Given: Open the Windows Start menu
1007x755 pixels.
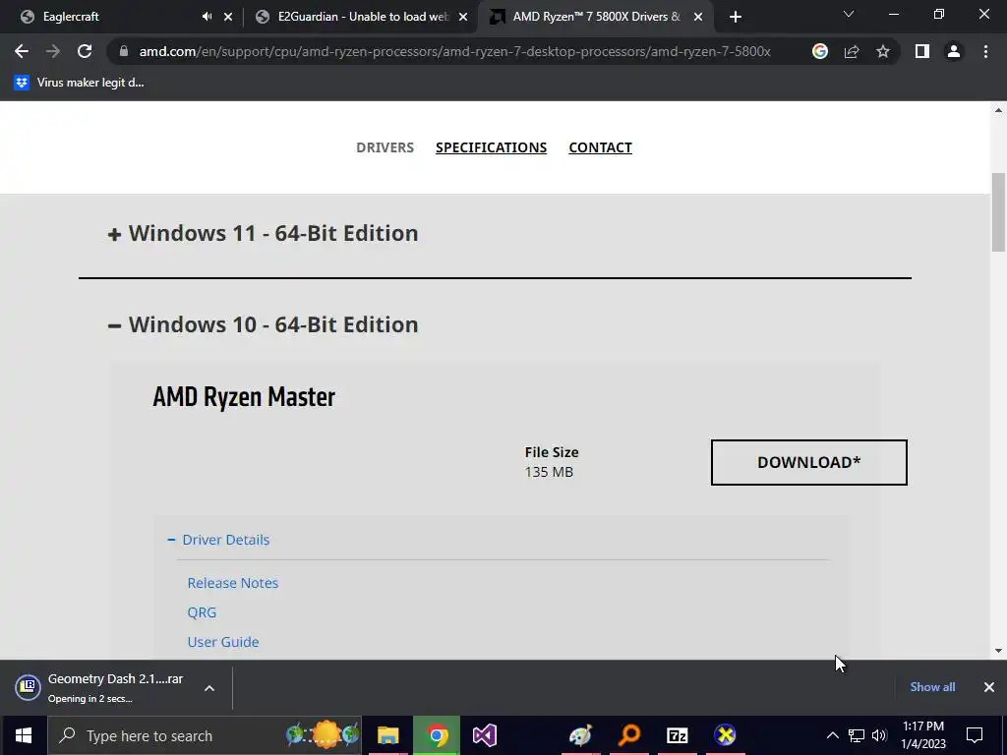Looking at the screenshot, I should point(24,735).
